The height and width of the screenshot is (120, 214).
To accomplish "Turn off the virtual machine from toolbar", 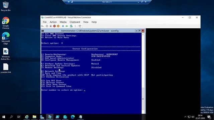I will click(50, 26).
